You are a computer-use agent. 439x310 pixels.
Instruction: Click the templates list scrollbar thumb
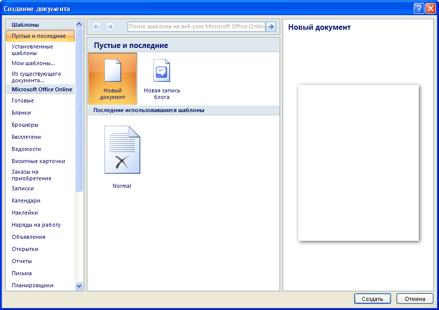click(x=79, y=110)
